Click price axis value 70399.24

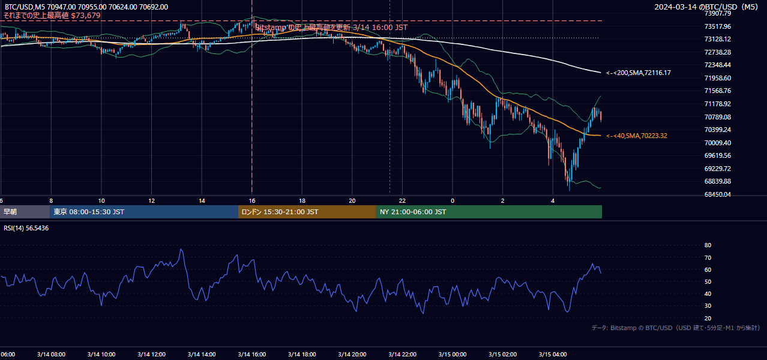(x=717, y=130)
